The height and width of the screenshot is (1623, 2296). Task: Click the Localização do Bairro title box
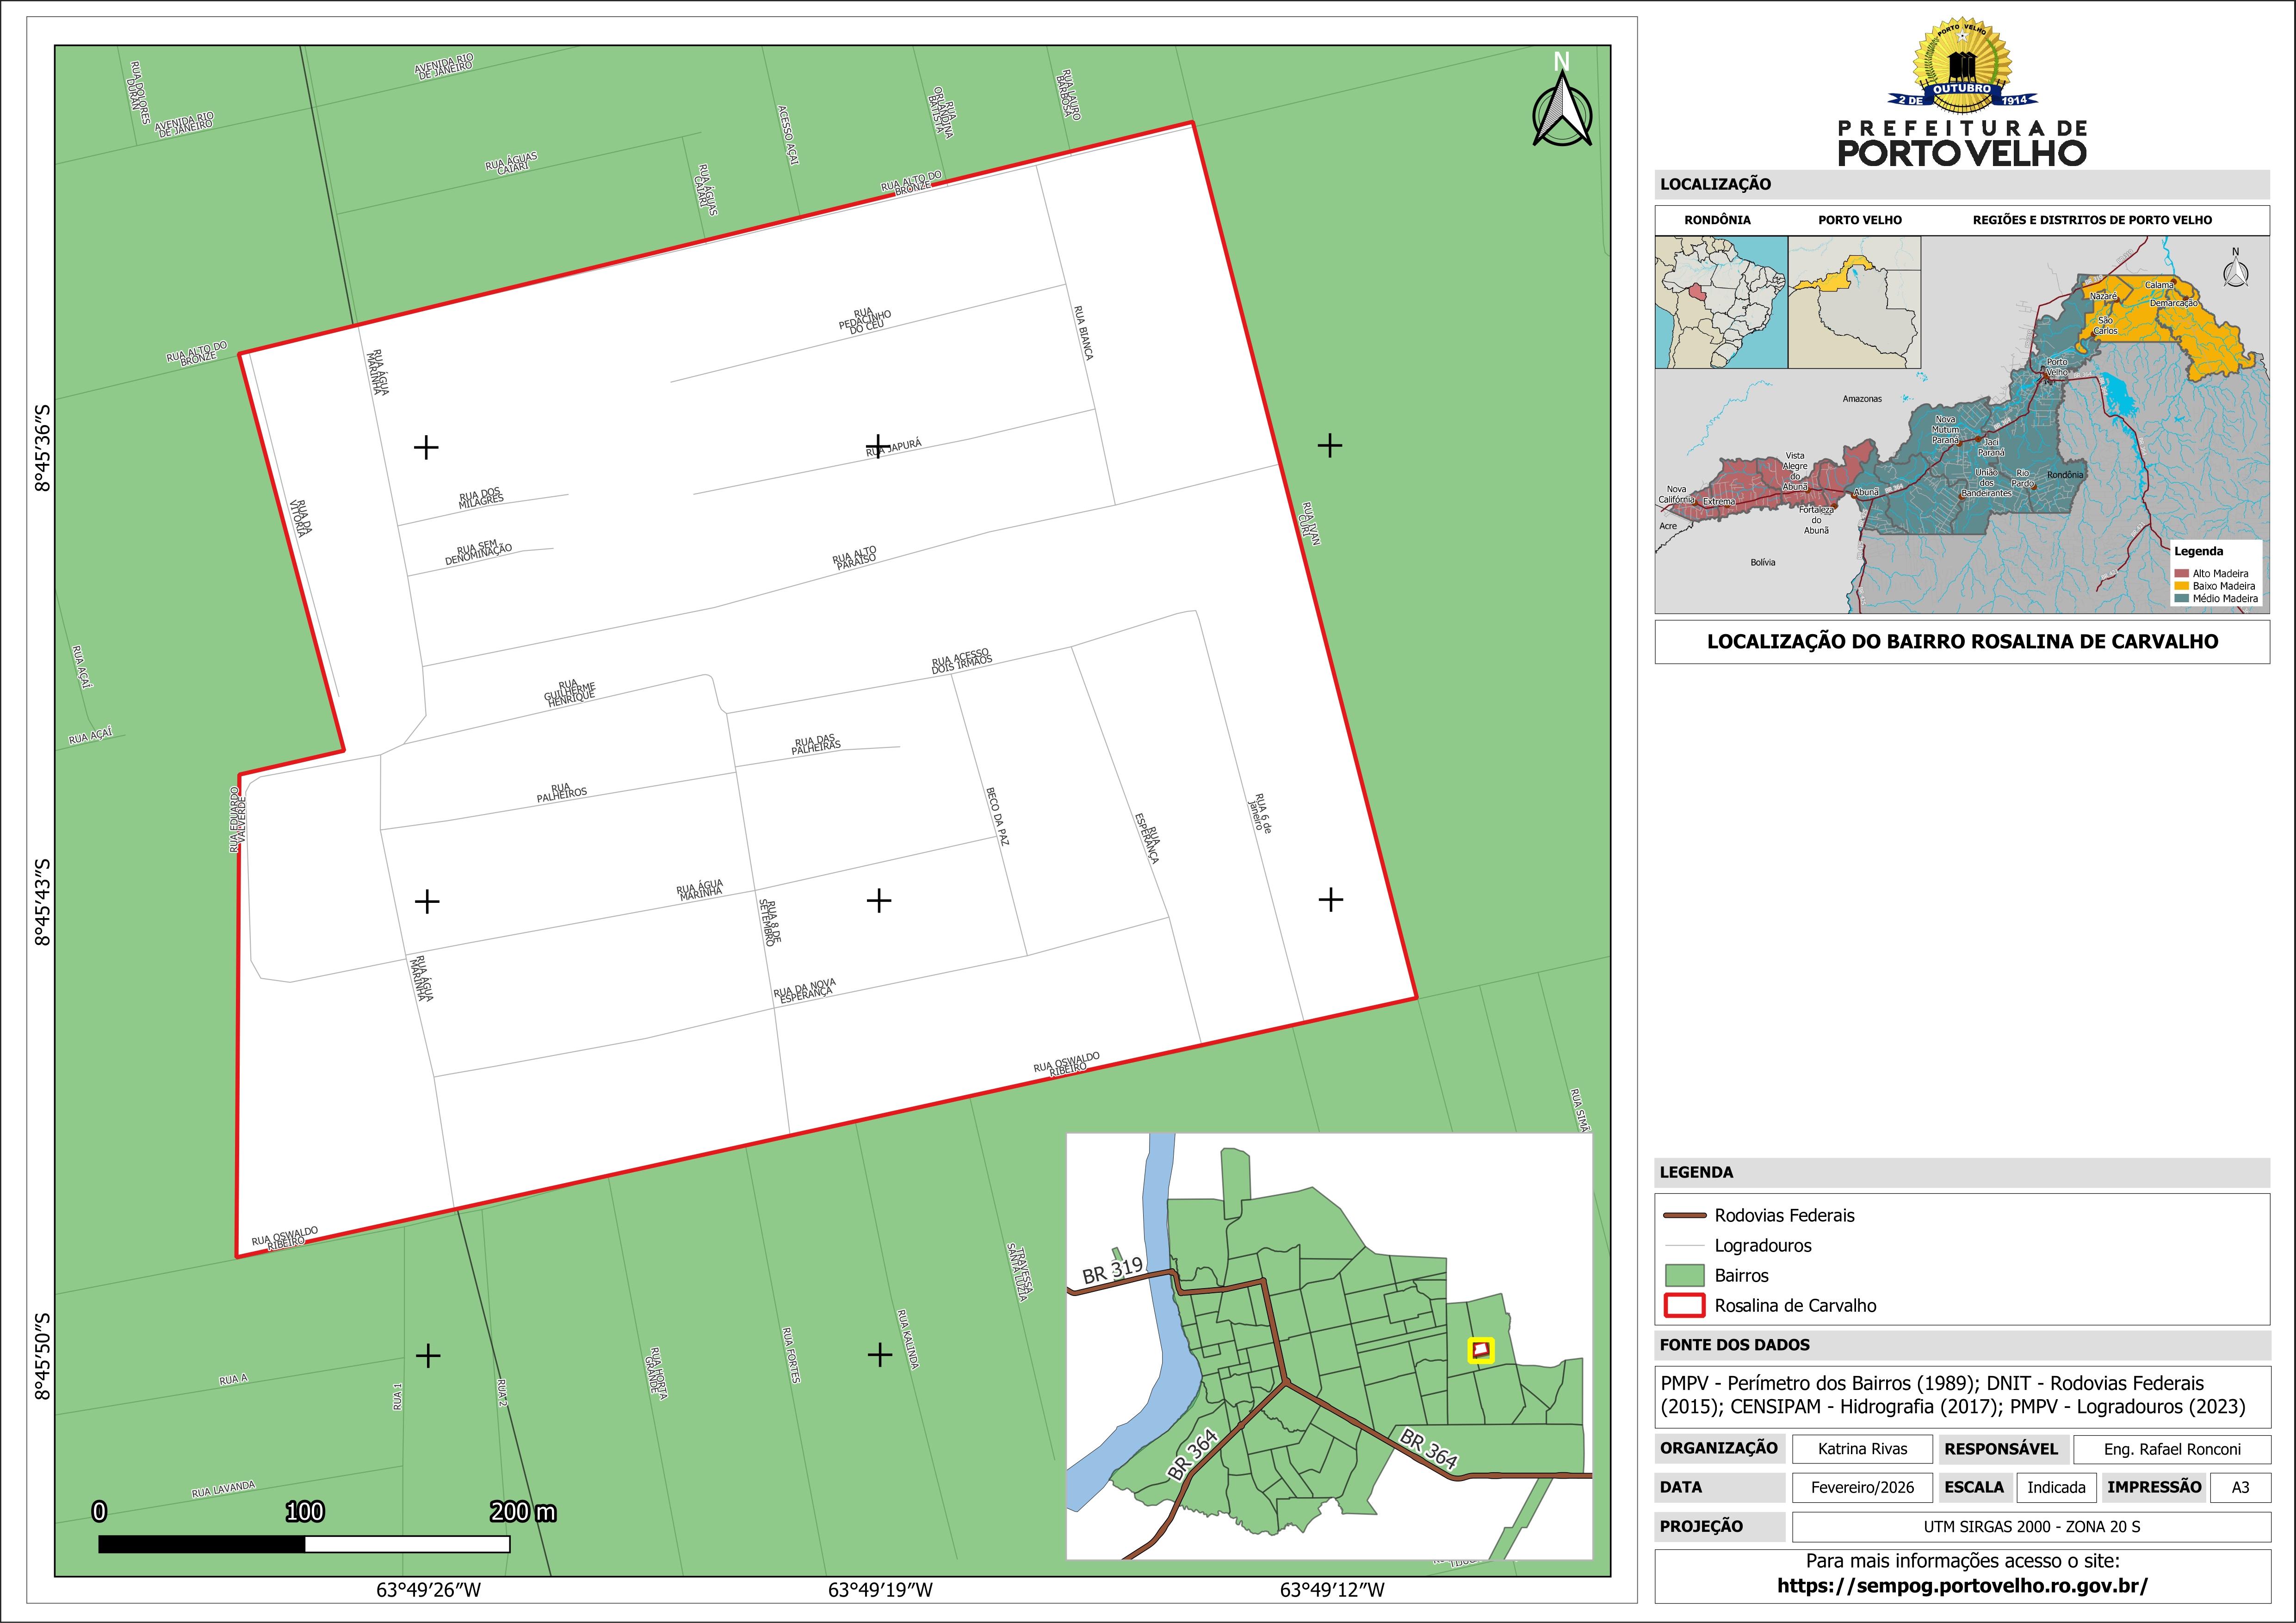(1961, 642)
